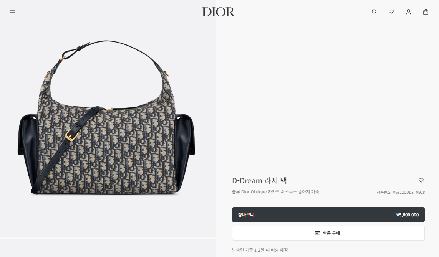Toggle the heart next to D-Dream 라지 백
439x257 pixels.
[421, 180]
